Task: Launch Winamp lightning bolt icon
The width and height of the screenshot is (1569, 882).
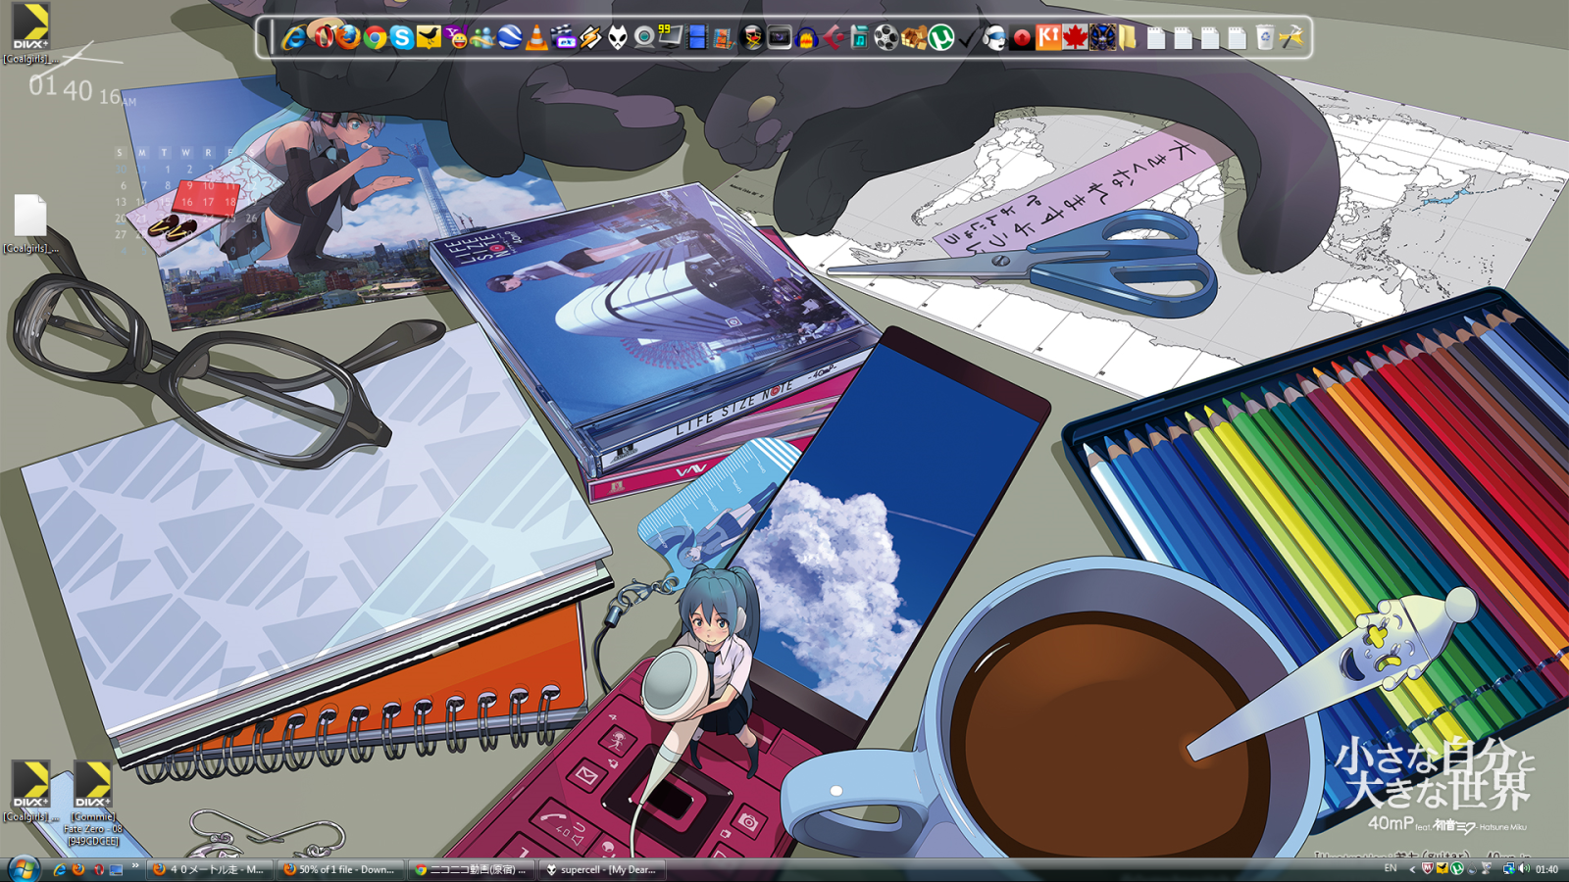Action: click(590, 38)
